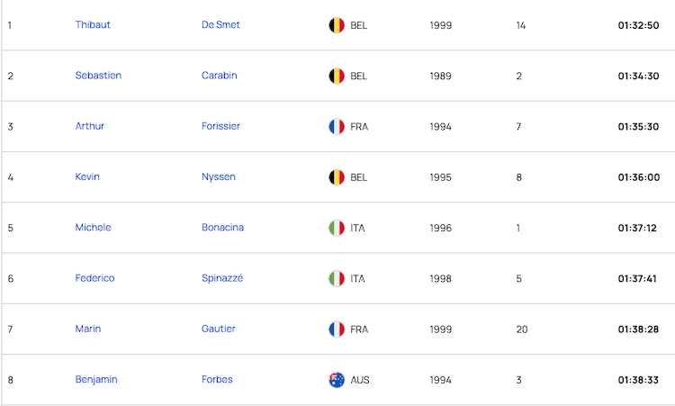Click finish time 01:32:50 in first row
This screenshot has height=406, width=675.
click(x=638, y=25)
